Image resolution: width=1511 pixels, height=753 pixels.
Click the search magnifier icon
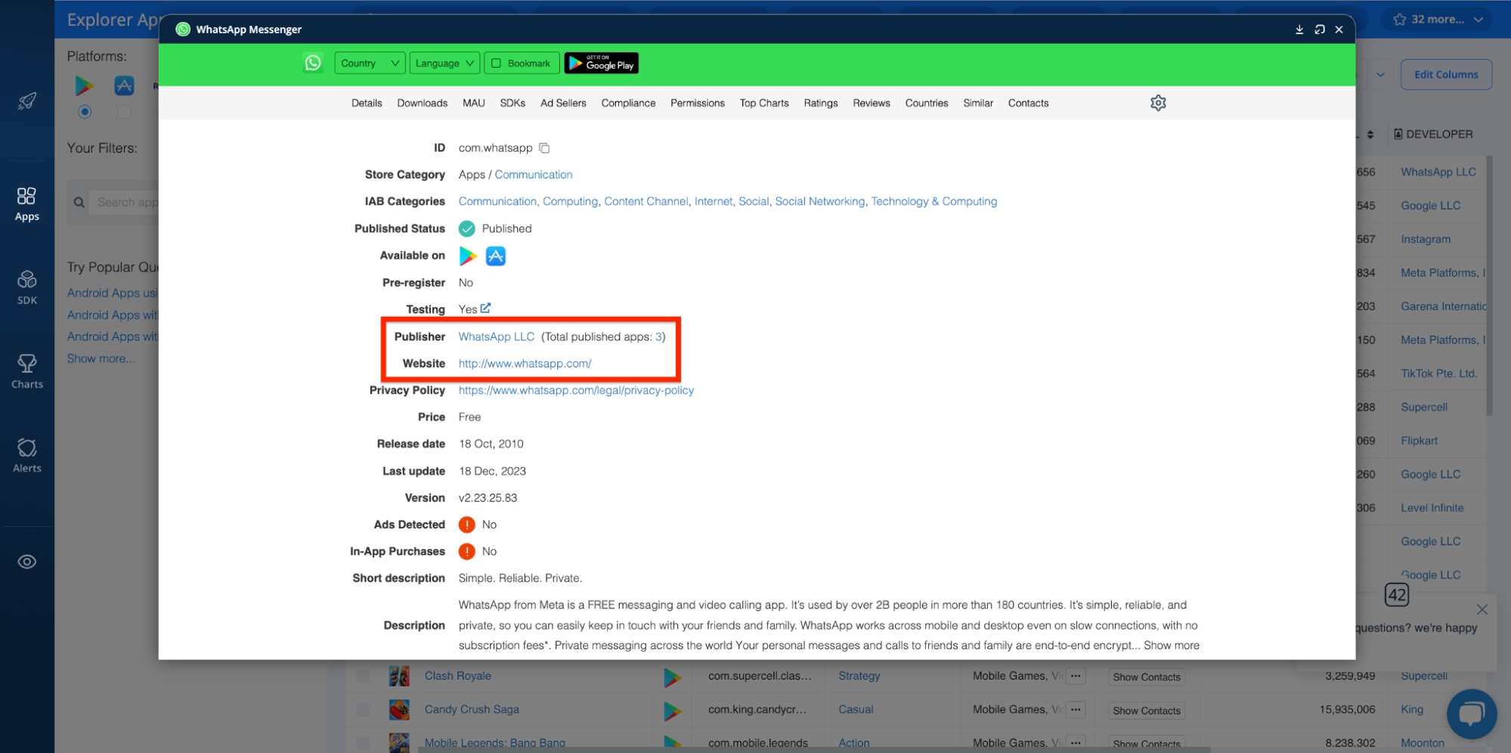79,203
